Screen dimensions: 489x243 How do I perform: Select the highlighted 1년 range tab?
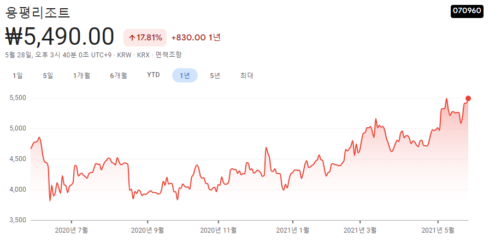tap(185, 75)
